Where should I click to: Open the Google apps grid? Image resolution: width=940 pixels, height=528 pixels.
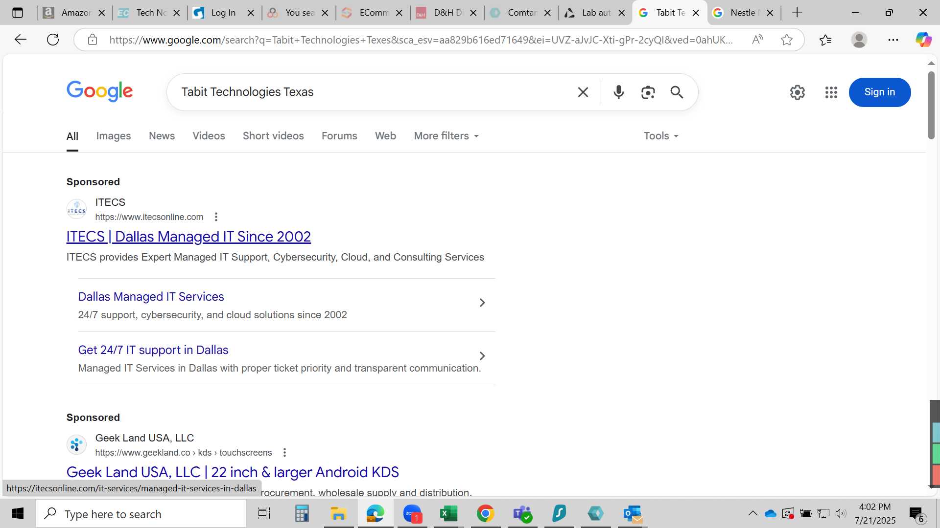coord(831,92)
